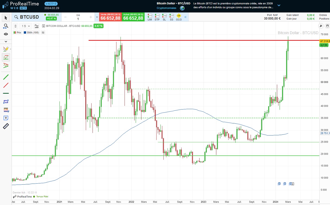Collapse the order toolbar with double chevron

tap(185, 17)
